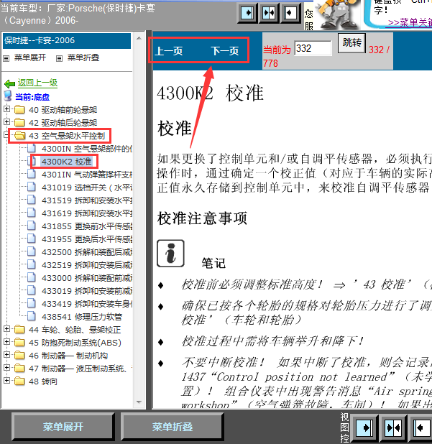Select the 保时捷--卡宴-2006 header
The width and height of the screenshot is (432, 444).
tap(67, 40)
